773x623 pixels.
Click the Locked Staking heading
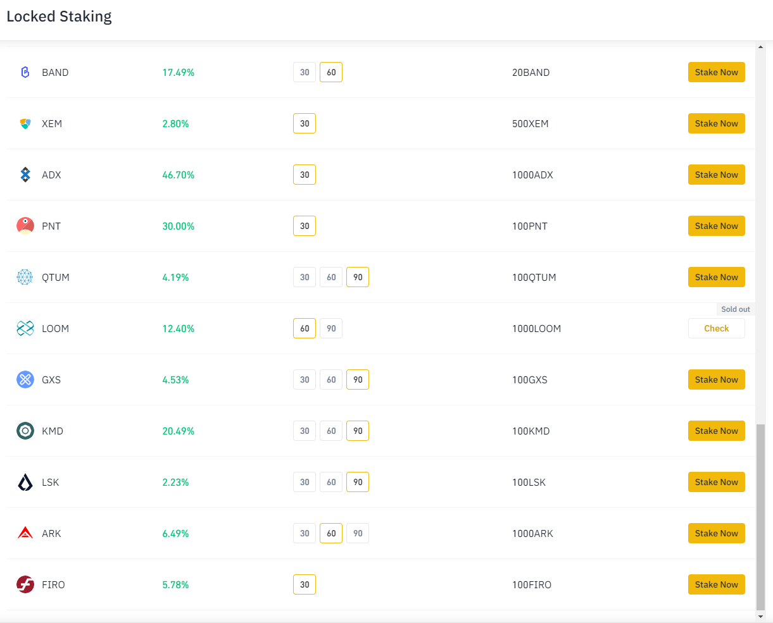tap(60, 16)
